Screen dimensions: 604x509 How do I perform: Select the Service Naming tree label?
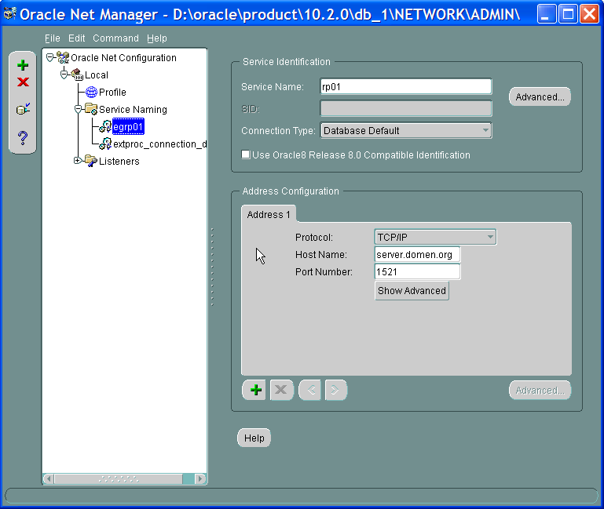point(133,109)
